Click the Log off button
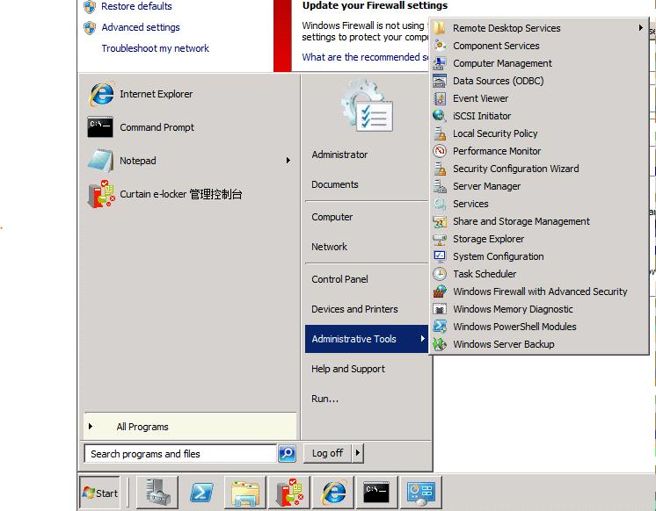Image resolution: width=656 pixels, height=511 pixels. (328, 453)
